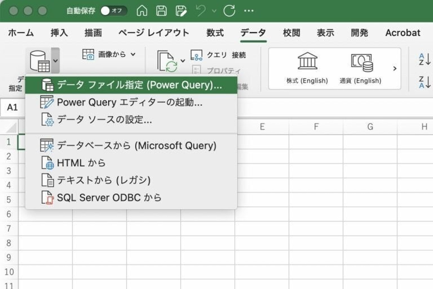Click the Get Data database icon

click(40, 61)
